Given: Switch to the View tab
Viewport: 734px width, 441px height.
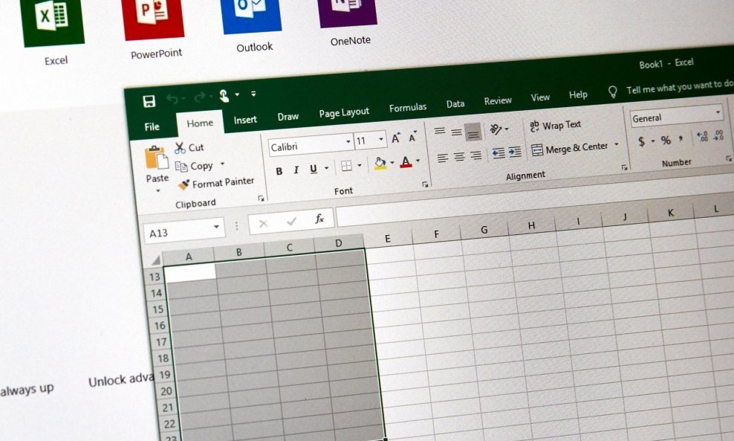Looking at the screenshot, I should point(540,97).
